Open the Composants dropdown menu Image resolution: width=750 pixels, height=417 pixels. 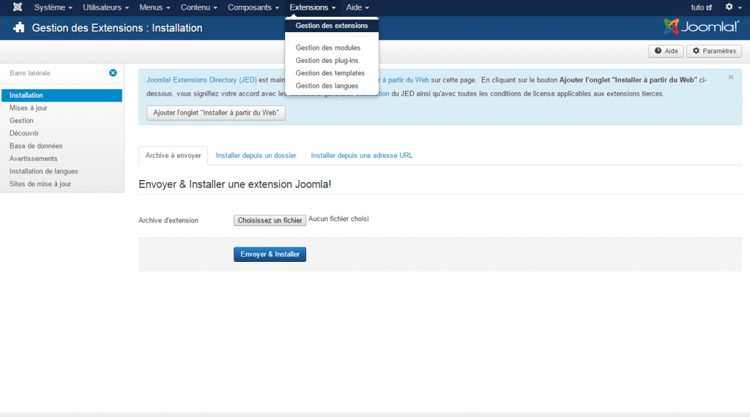click(x=253, y=7)
